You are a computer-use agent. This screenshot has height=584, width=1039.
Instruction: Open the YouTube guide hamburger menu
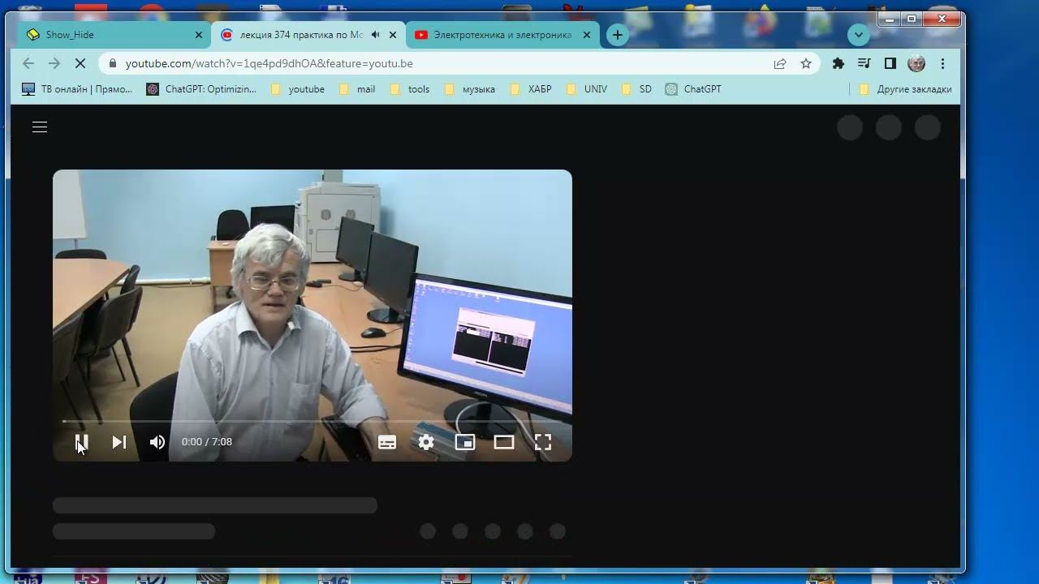click(x=40, y=127)
